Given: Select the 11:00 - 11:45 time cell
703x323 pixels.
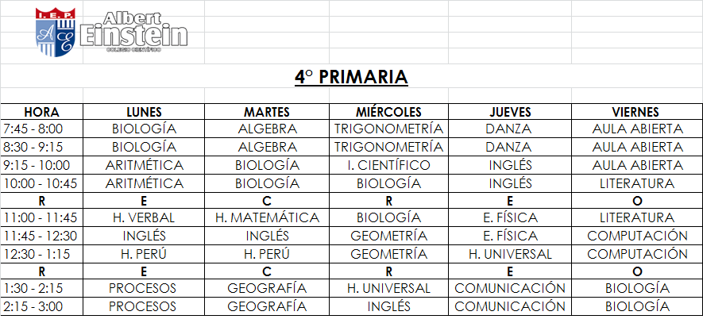Looking at the screenshot, I should click(x=40, y=217).
